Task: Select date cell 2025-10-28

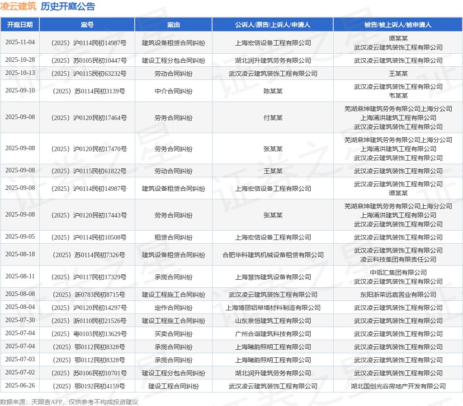Action: (20, 60)
